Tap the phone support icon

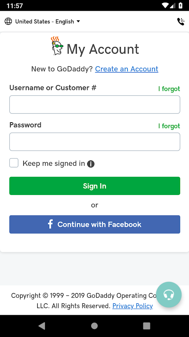click(x=181, y=22)
